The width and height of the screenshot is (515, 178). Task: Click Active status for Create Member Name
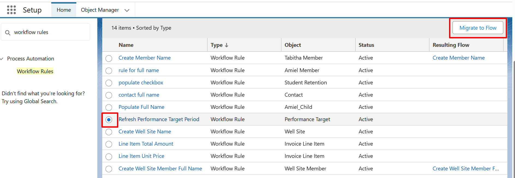coord(366,58)
